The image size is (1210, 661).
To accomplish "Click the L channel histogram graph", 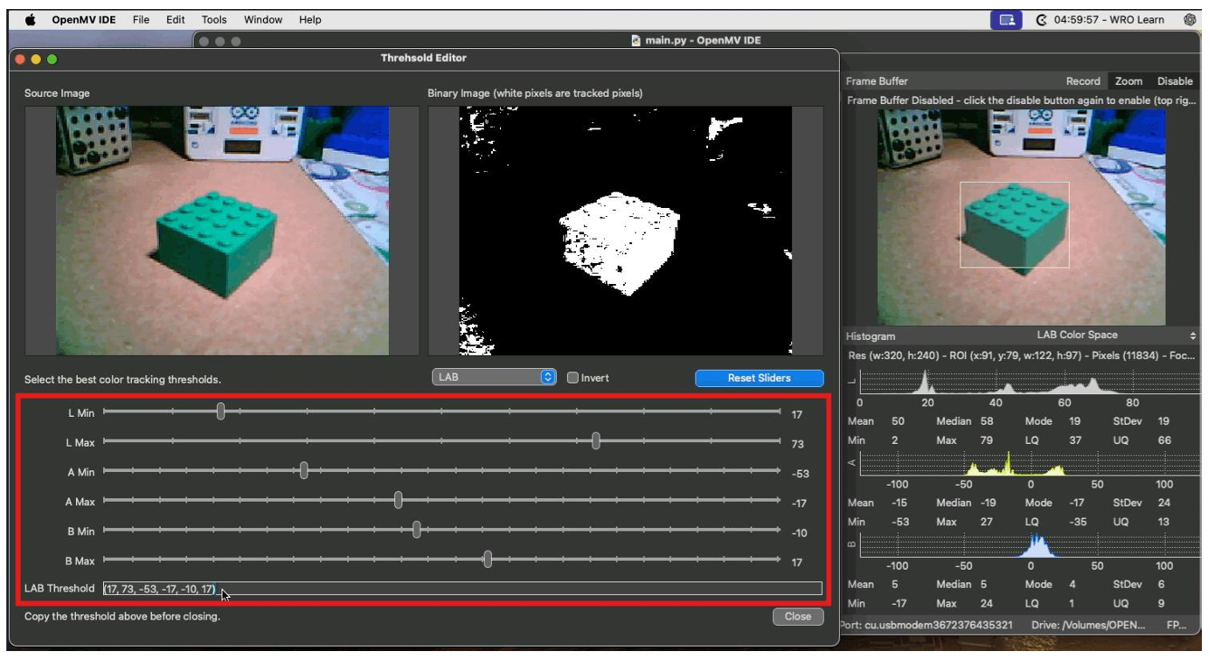I will point(1029,381).
